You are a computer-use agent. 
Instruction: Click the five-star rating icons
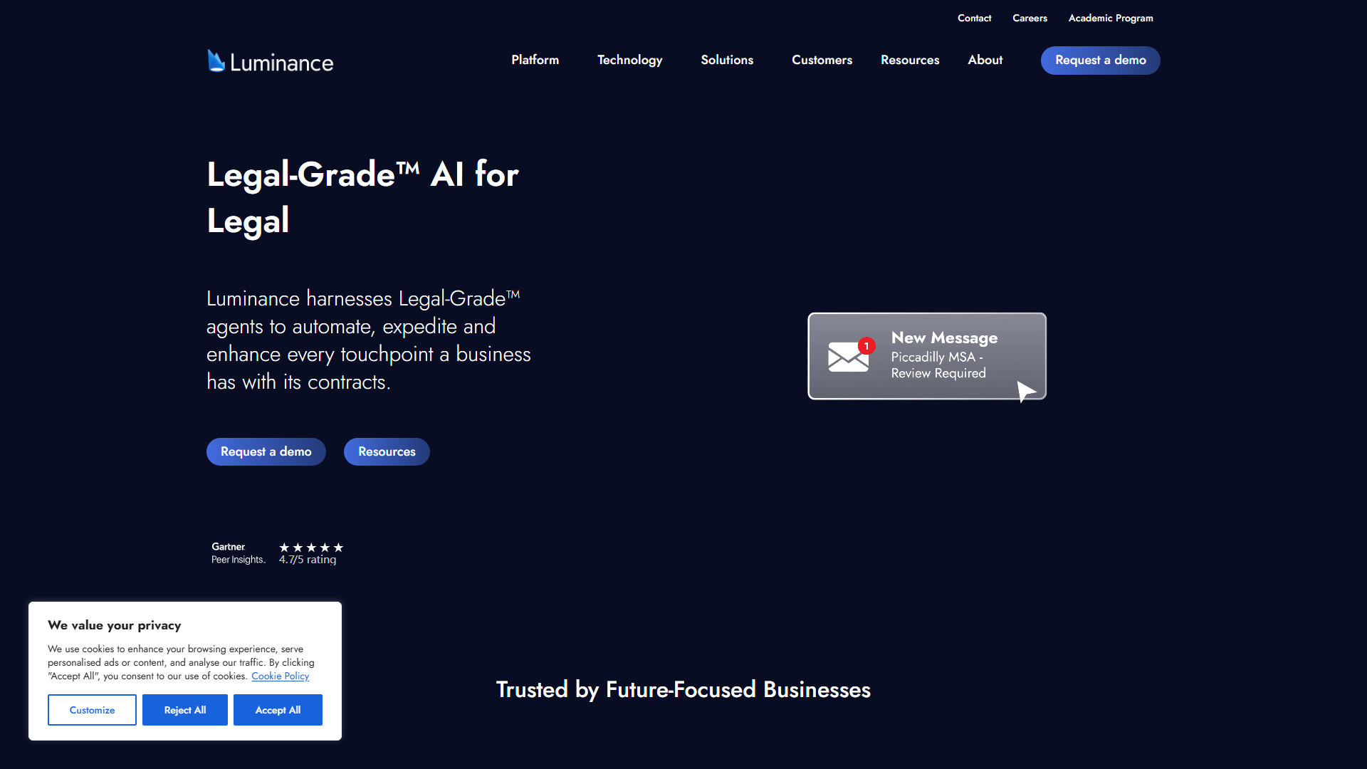pos(311,548)
